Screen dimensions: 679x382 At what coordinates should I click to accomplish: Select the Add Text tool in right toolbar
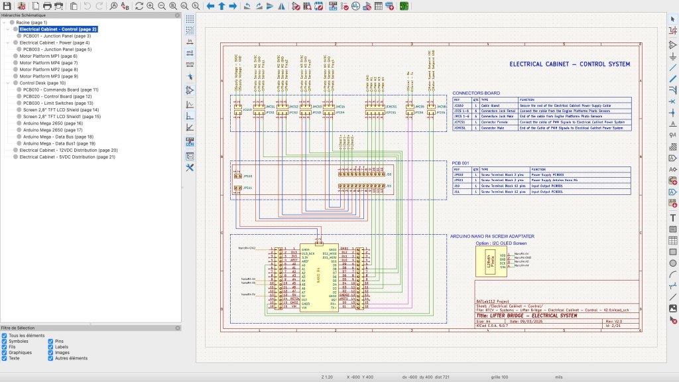pyautogui.click(x=672, y=218)
